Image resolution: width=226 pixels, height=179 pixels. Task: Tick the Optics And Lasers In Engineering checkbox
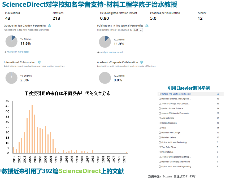pyautogui.click(x=160, y=167)
